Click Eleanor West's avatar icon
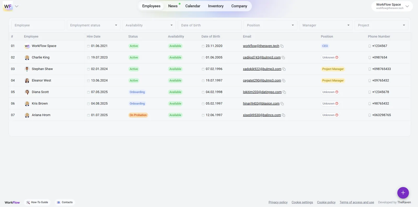Viewport: 418px width, 207px height. click(x=27, y=80)
